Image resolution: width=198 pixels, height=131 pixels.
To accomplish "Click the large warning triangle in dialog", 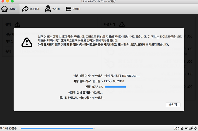I will coord(27,43).
